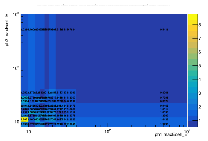Click the tiny title text above the plot
Viewport: 208px width, 141px height.
pyautogui.click(x=104, y=5)
